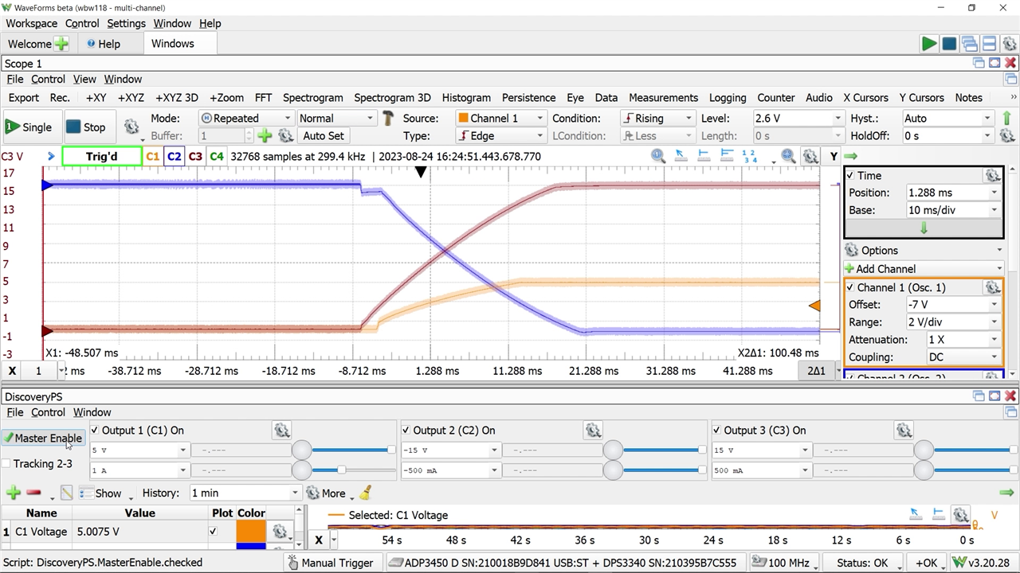Click the hammer force trigger icon

click(388, 119)
